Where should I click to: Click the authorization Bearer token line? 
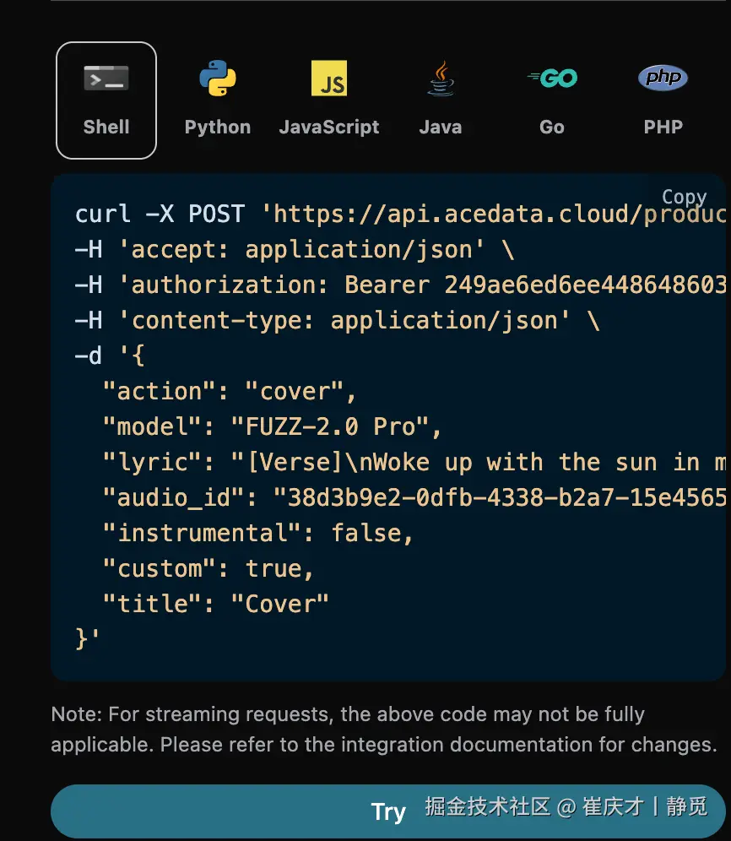pos(400,285)
